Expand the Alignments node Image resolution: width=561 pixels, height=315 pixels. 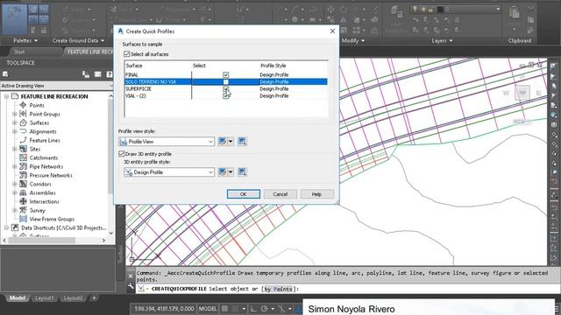(x=15, y=131)
